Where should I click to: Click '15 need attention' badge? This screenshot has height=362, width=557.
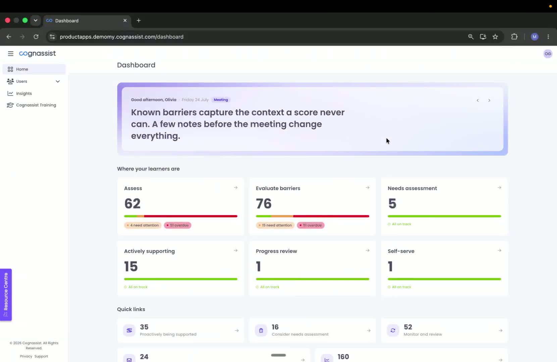(x=275, y=225)
